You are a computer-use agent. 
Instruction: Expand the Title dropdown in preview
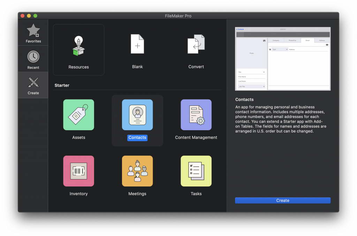(x=251, y=72)
